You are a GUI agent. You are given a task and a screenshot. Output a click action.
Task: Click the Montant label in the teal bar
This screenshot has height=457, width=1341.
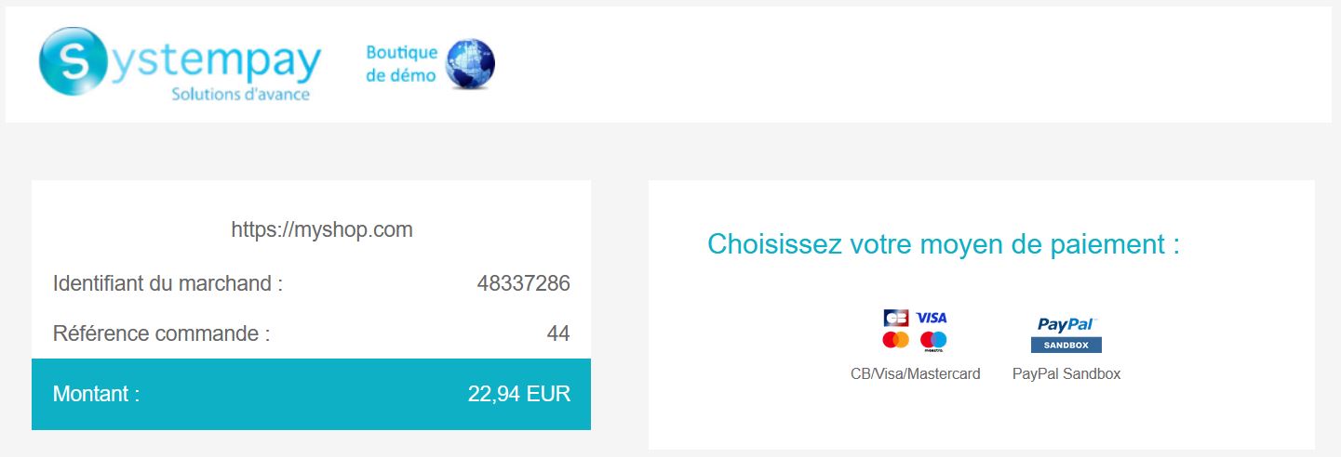96,394
